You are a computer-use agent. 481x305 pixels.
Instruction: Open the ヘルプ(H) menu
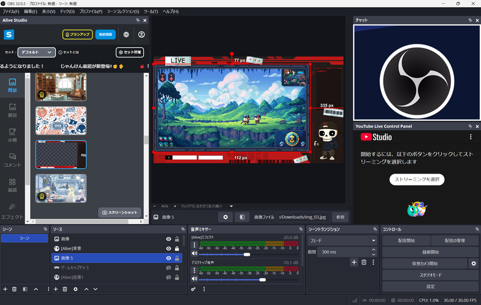tap(171, 11)
